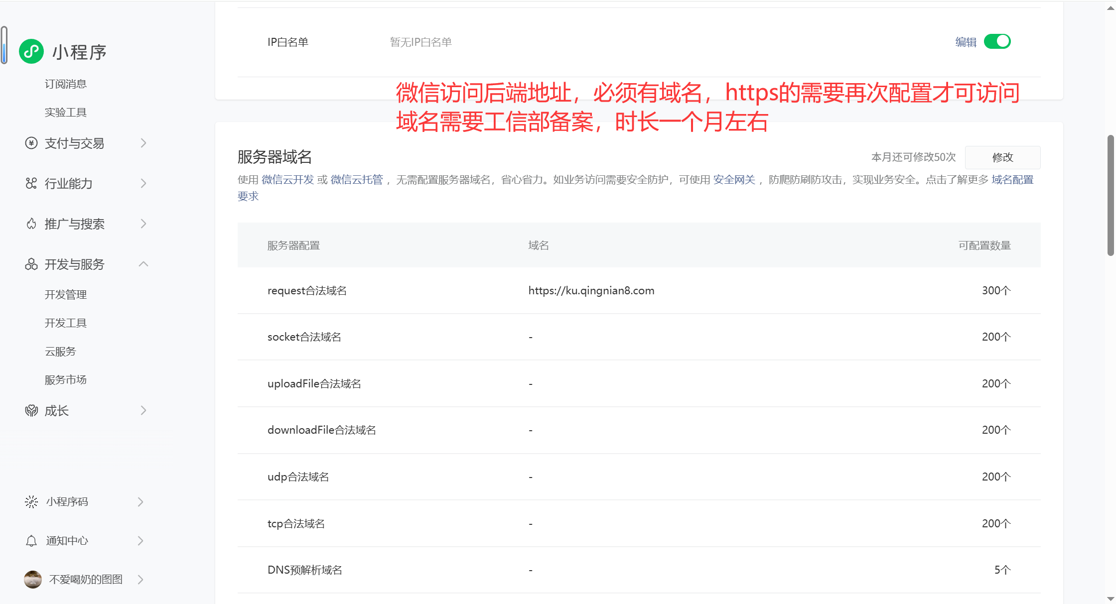Expand the 成长 menu chevron

143,410
